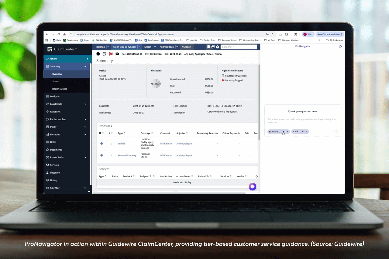
Task: Collapse the sidebar with double-chevron icon
Action: tap(89, 192)
